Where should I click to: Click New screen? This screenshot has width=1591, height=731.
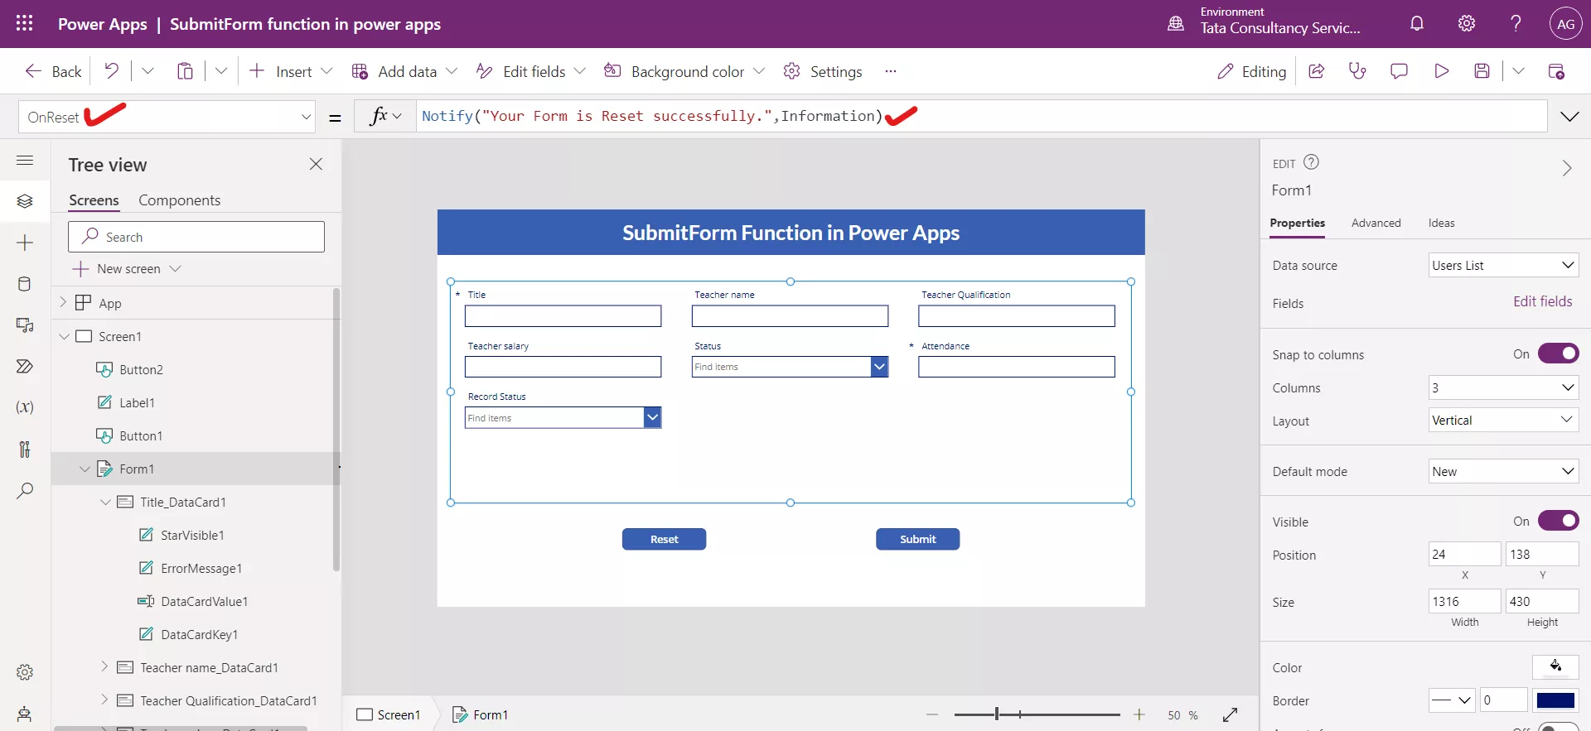(x=127, y=268)
